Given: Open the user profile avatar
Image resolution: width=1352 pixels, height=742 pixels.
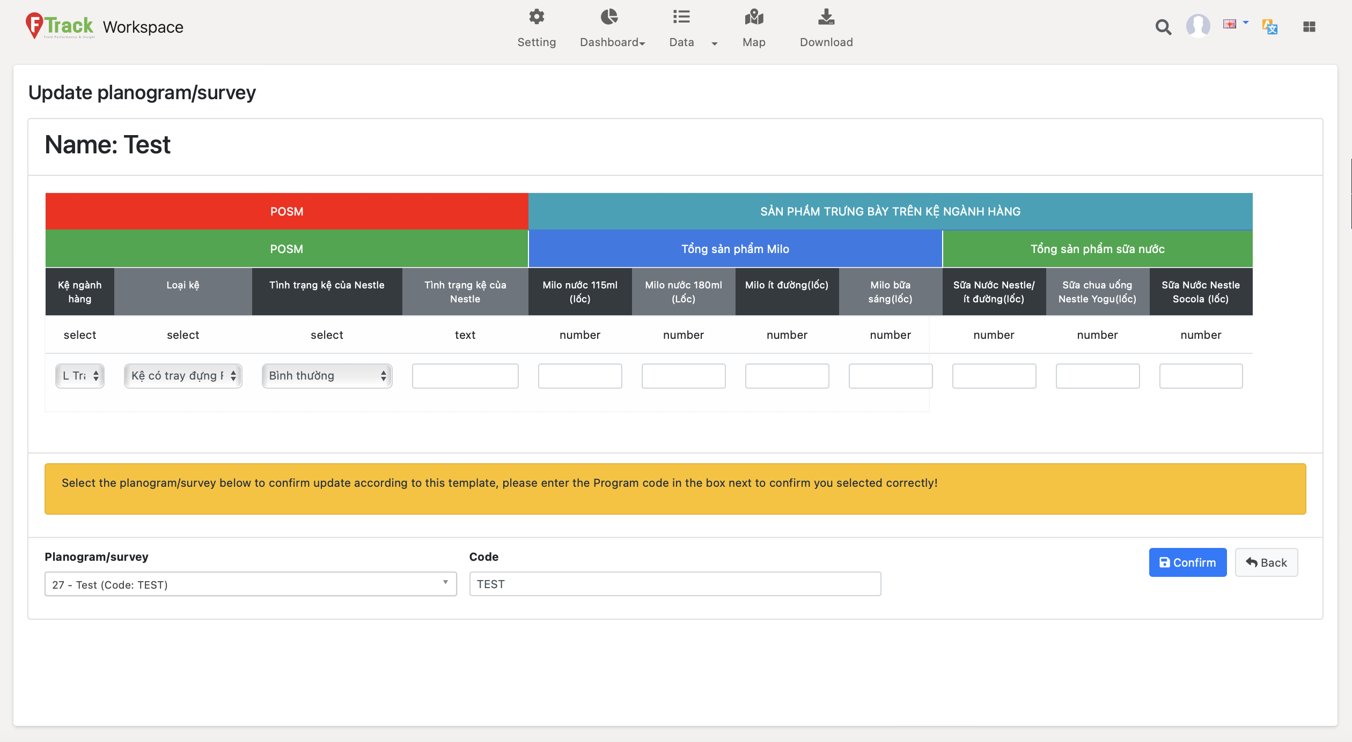Looking at the screenshot, I should 1198,26.
